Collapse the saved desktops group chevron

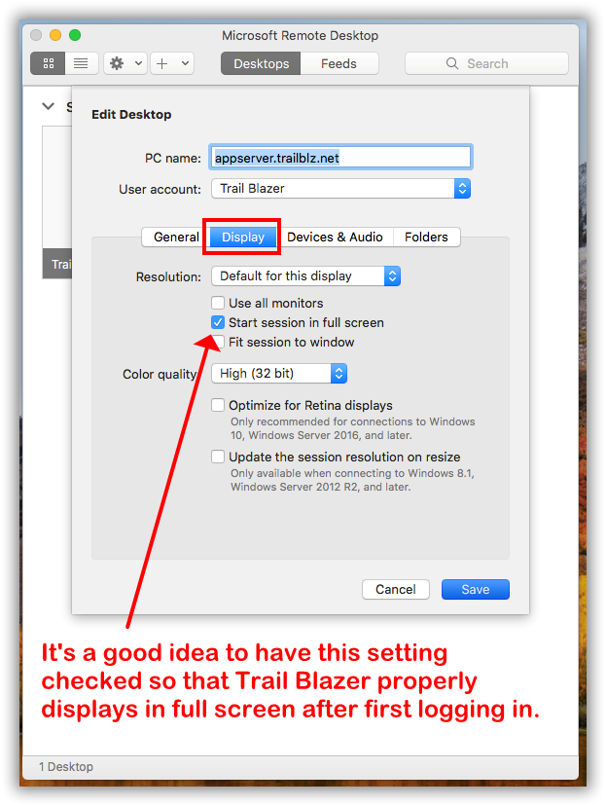(x=49, y=106)
